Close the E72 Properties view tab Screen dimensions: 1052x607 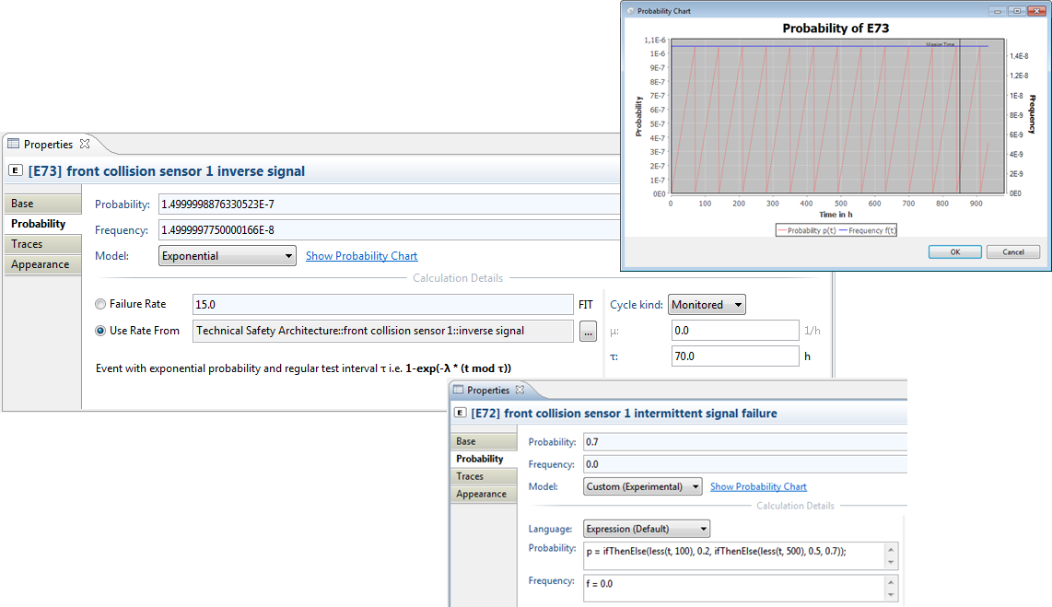tap(520, 391)
